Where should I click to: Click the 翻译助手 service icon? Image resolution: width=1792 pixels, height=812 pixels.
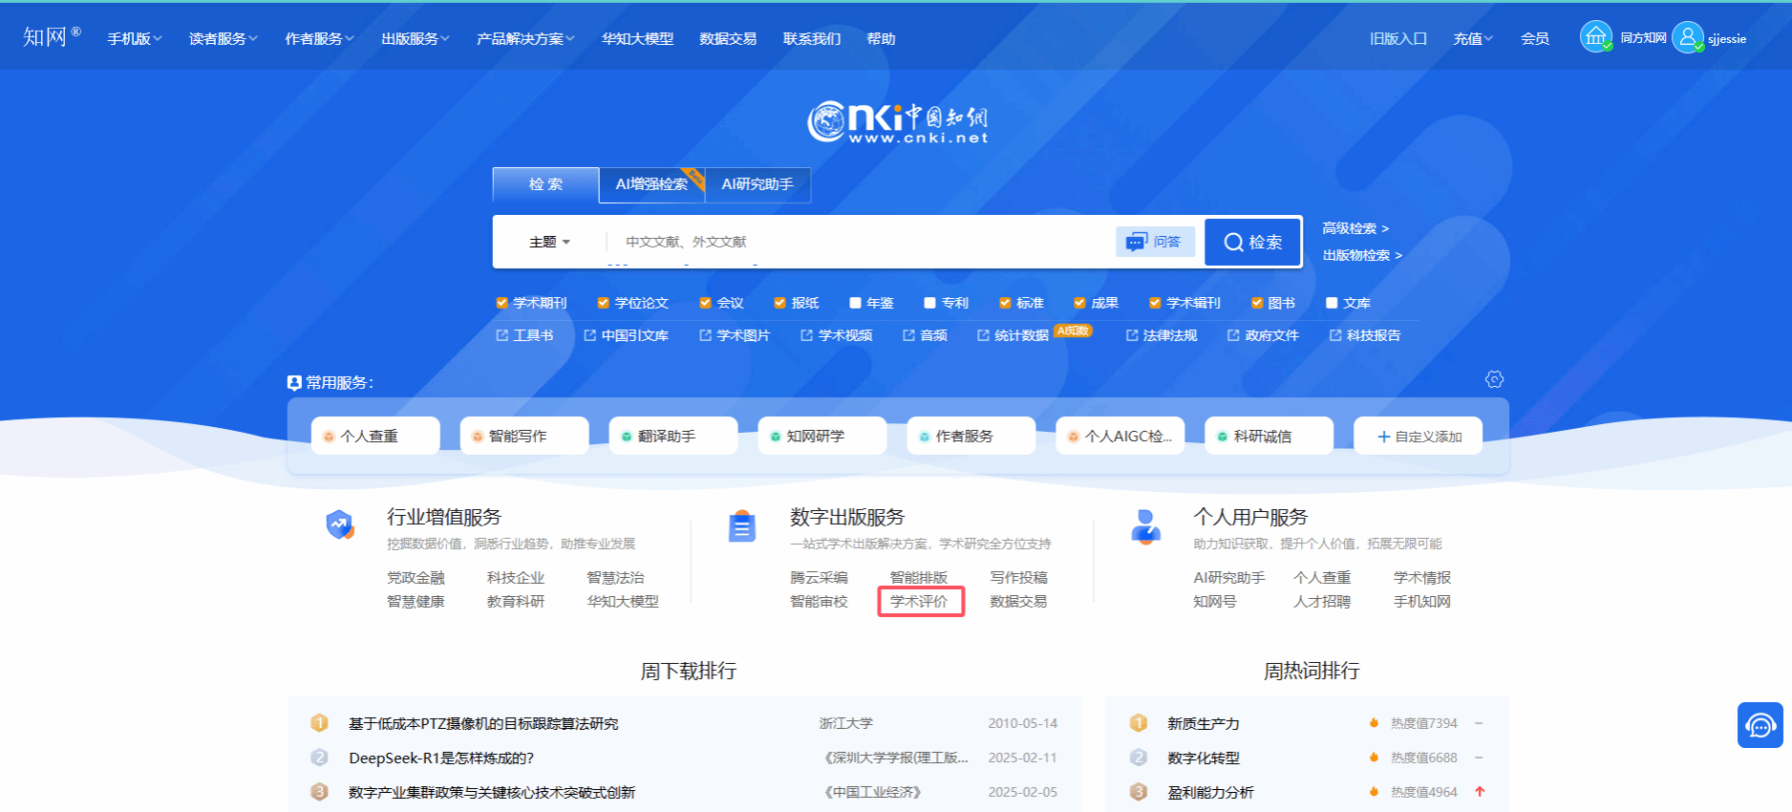tap(627, 437)
